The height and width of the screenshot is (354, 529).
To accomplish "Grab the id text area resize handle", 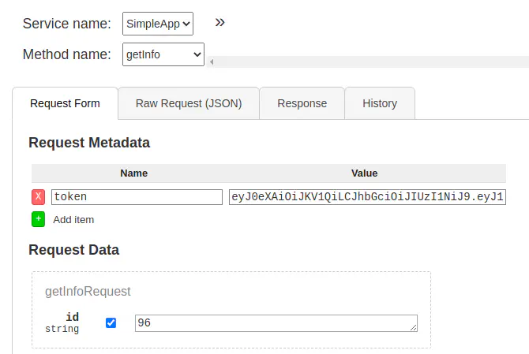I will (413, 327).
